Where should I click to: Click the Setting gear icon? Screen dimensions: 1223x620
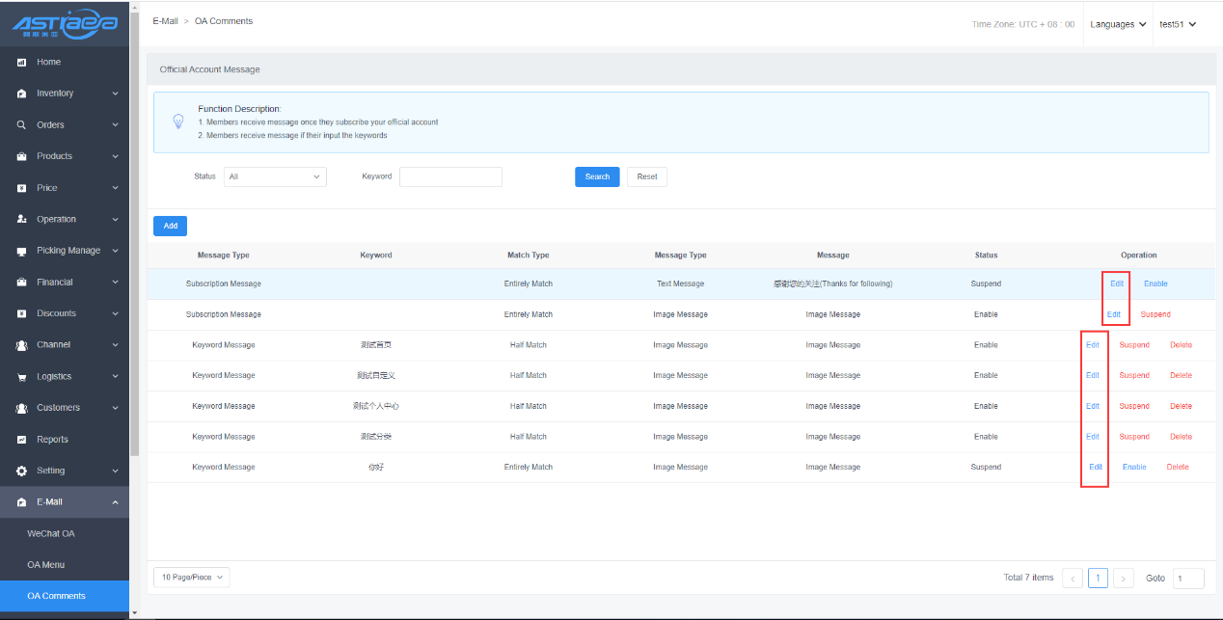[21, 472]
